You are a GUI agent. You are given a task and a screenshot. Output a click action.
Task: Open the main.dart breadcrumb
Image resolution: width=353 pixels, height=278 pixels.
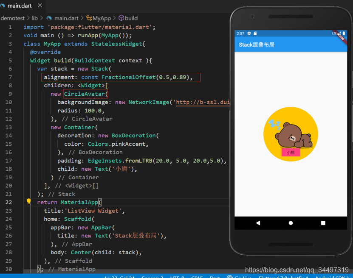(x=66, y=18)
